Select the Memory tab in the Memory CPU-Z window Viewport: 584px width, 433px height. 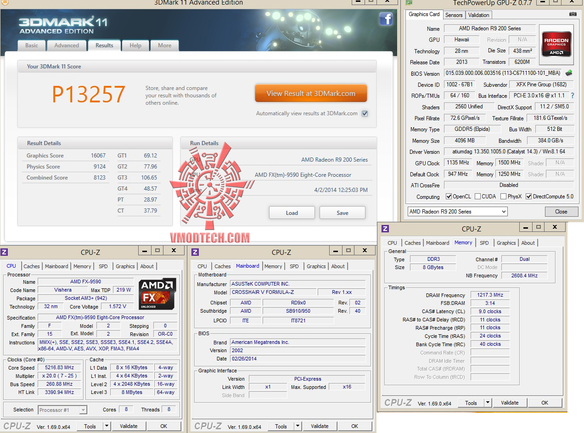(x=463, y=242)
